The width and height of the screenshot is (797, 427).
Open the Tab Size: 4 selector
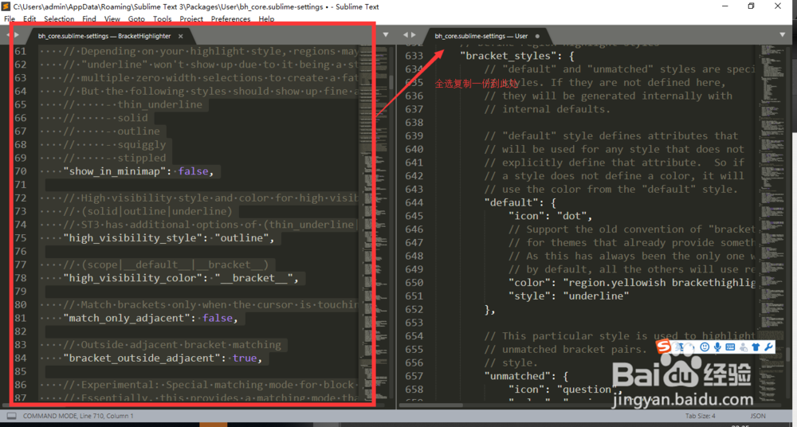pyautogui.click(x=700, y=416)
